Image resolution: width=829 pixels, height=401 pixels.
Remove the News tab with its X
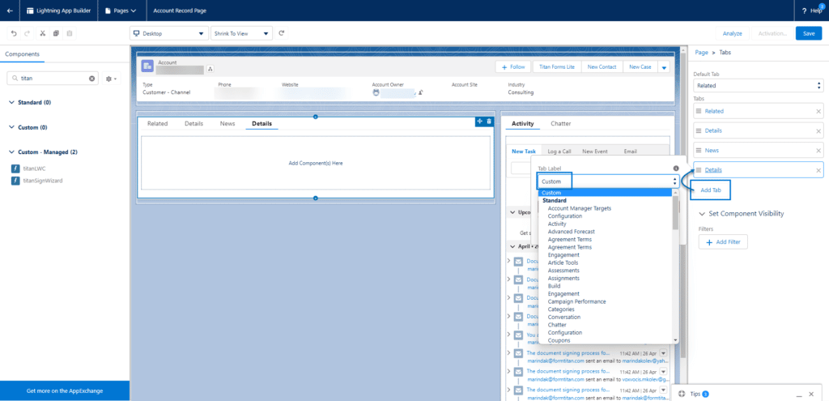click(x=818, y=151)
